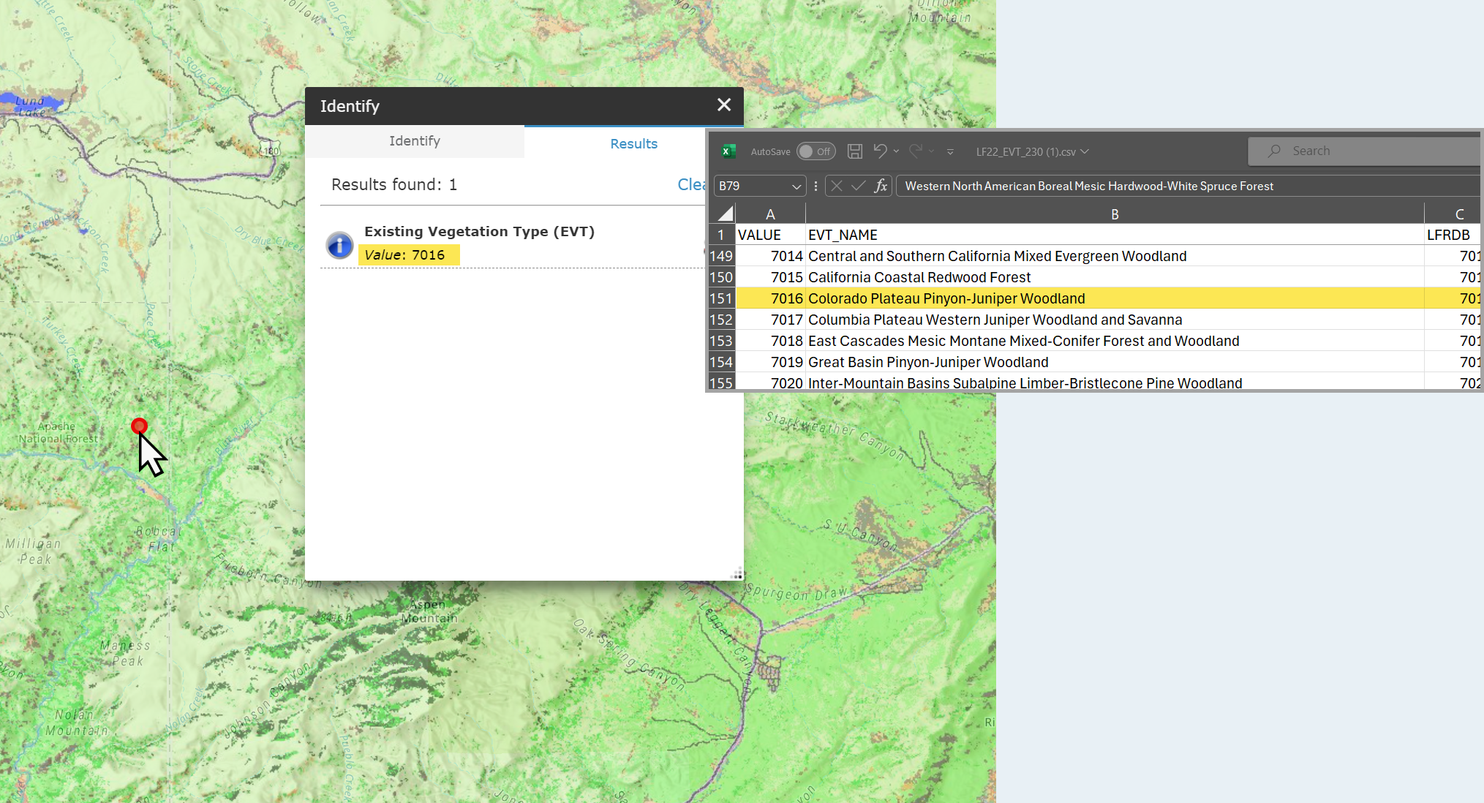The height and width of the screenshot is (803, 1484).
Task: Open Customize Quick Access Toolbar dropdown
Action: point(950,152)
